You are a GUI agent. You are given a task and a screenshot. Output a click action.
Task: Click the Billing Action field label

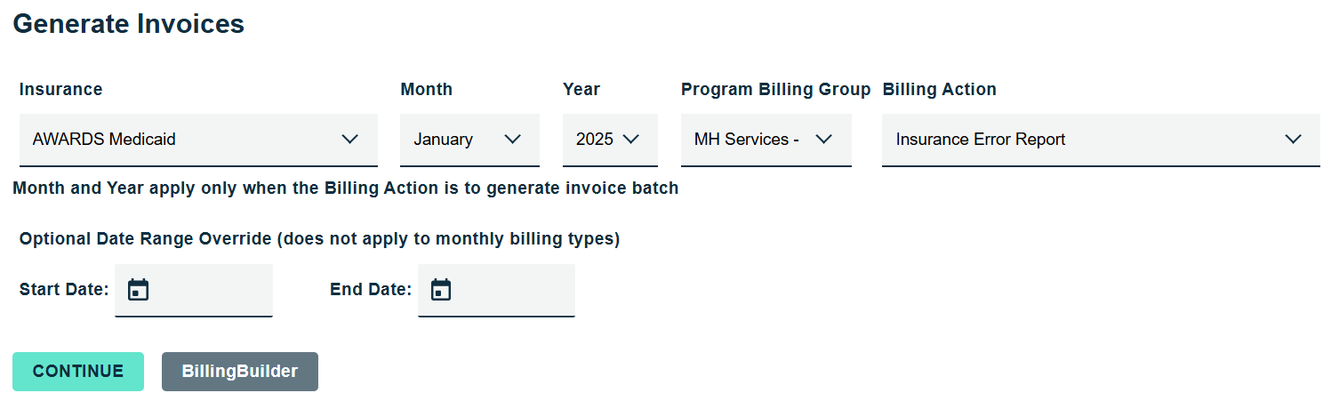939,89
